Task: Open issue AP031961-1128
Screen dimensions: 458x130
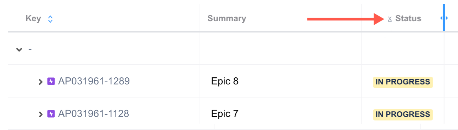Action: [94, 114]
